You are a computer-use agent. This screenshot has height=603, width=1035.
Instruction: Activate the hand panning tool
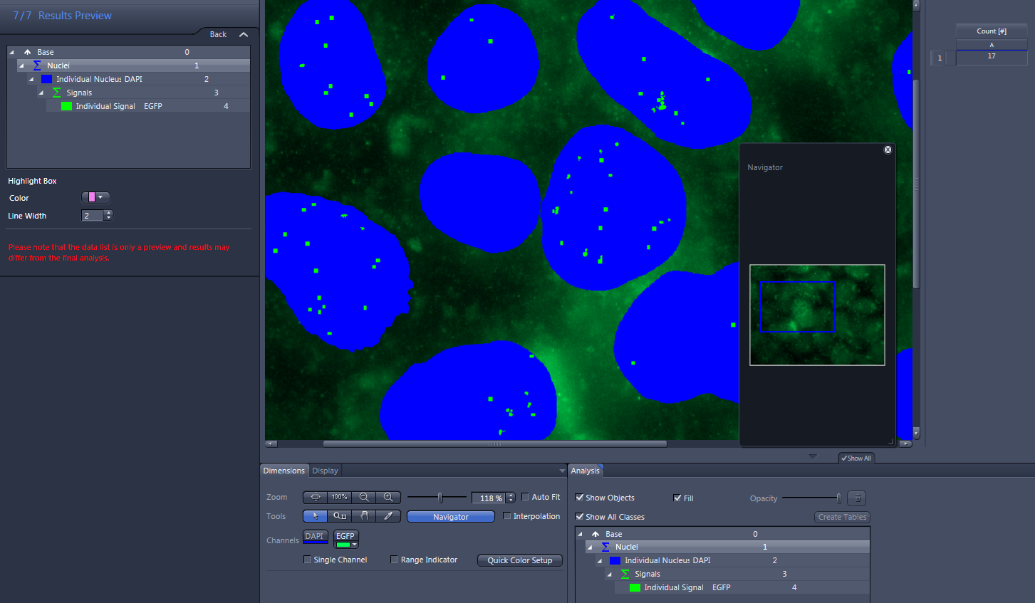364,516
